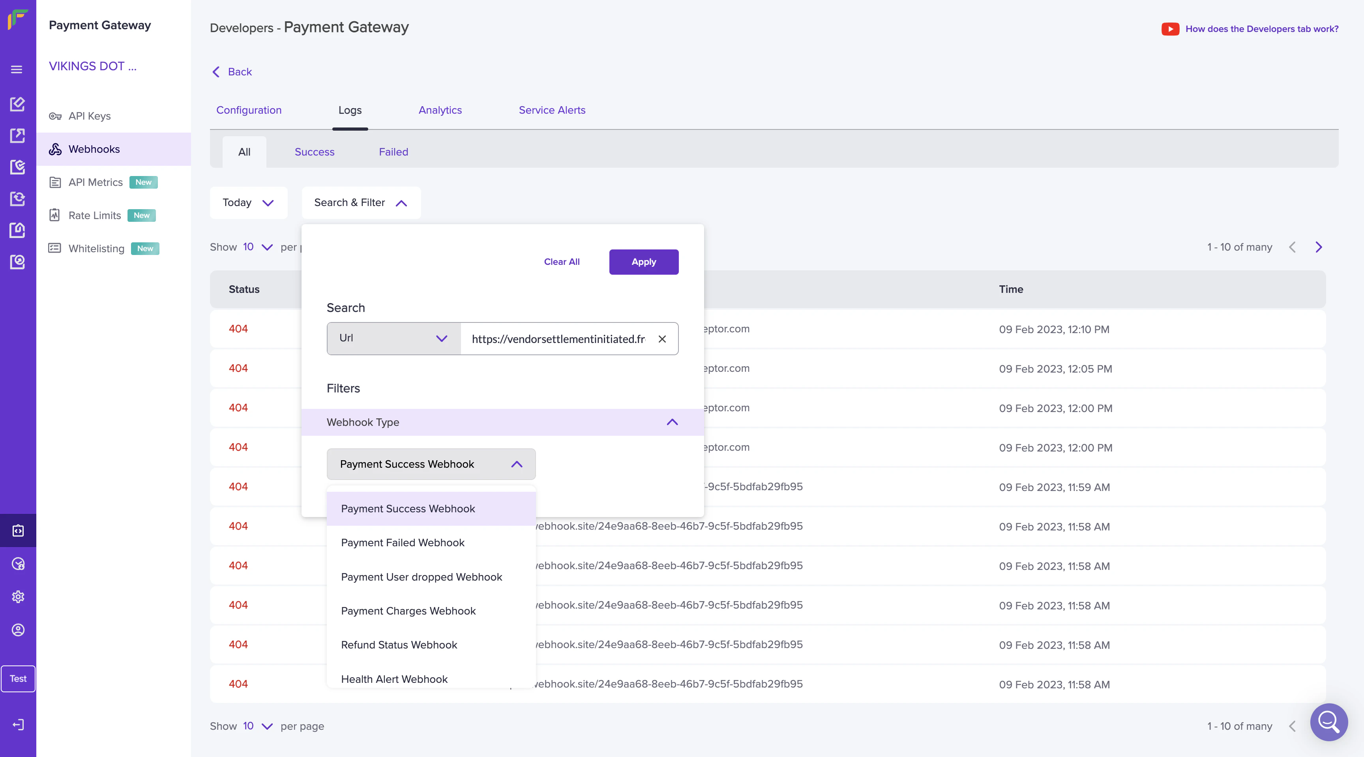Viewport: 1364px width, 757px height.
Task: Clear the URL search text with X
Action: [x=662, y=339]
